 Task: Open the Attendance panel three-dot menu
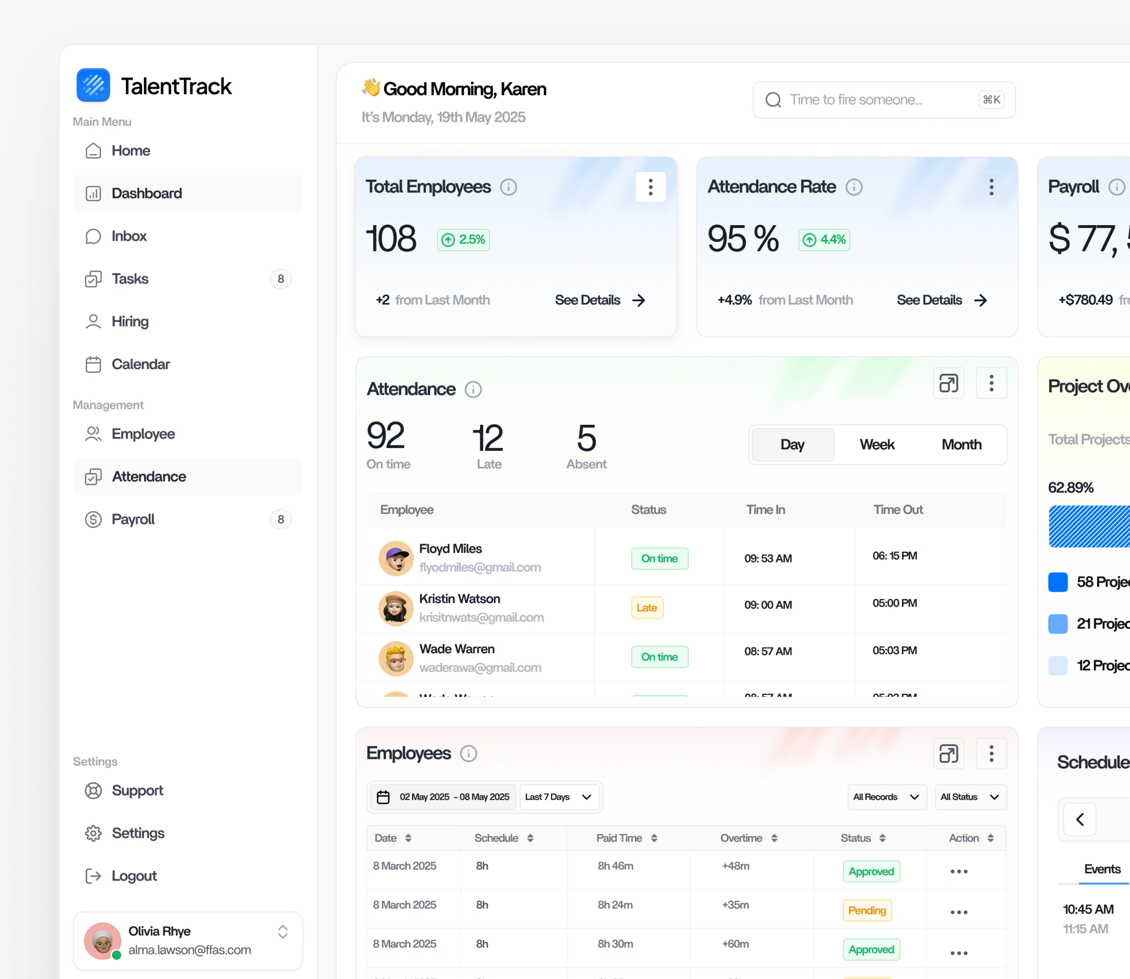click(x=991, y=383)
